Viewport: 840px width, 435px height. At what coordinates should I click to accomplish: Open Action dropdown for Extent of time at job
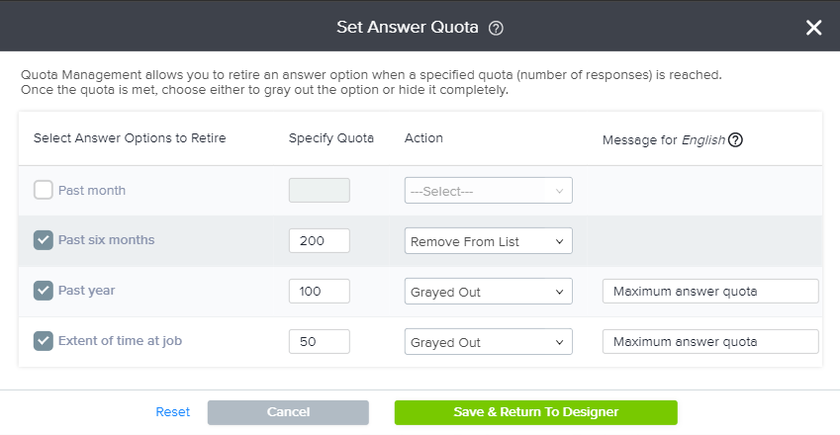(x=488, y=342)
